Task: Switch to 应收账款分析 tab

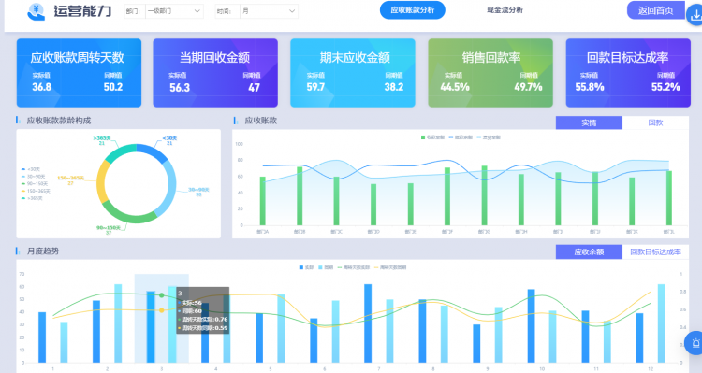Action: tap(413, 10)
